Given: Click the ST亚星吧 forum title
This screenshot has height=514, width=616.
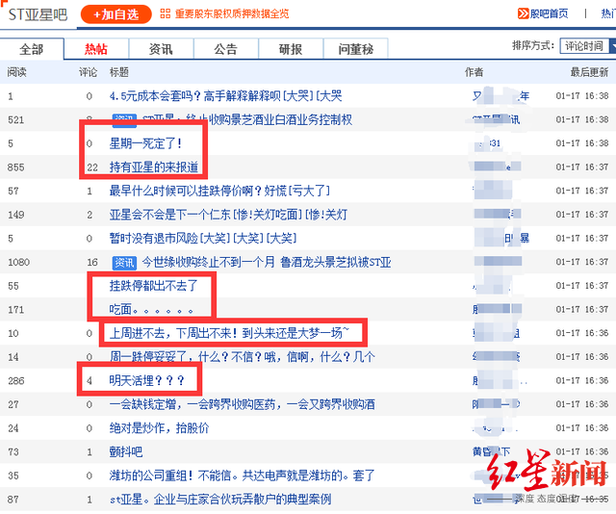Looking at the screenshot, I should 38,15.
